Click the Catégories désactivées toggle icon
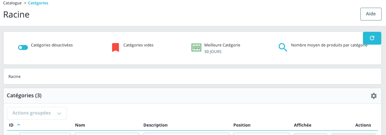 pyautogui.click(x=23, y=48)
